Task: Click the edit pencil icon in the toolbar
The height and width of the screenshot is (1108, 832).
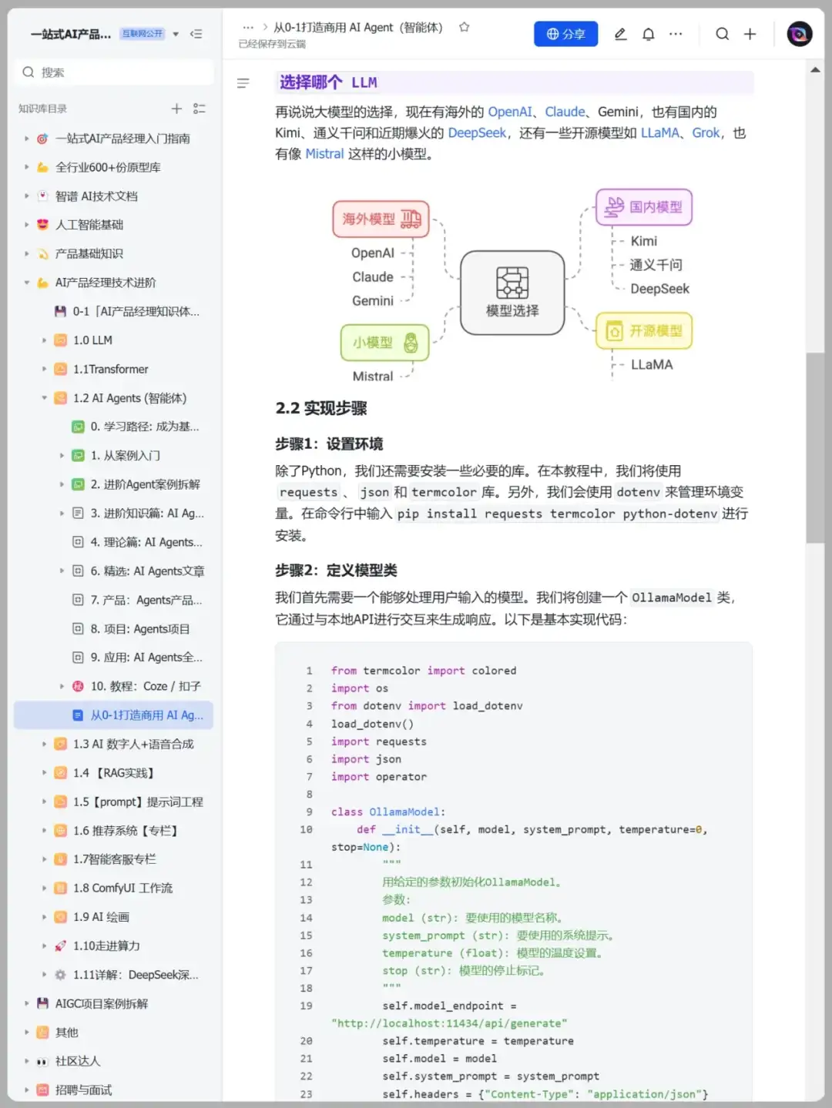Action: click(620, 34)
